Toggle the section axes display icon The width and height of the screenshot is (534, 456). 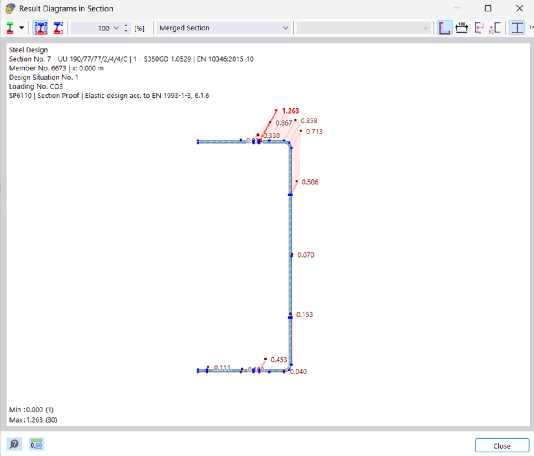click(x=445, y=28)
